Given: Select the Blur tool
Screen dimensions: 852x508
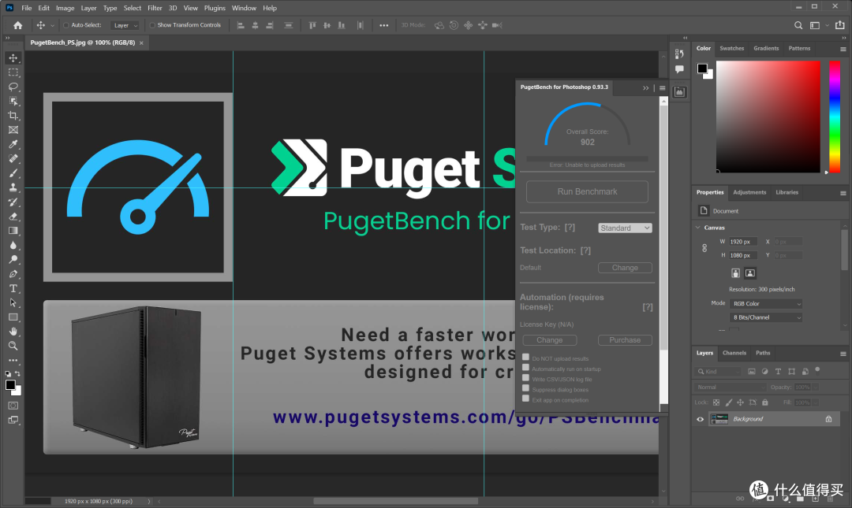Looking at the screenshot, I should [13, 245].
